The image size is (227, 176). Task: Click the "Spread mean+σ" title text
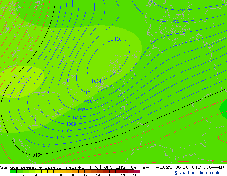click(65, 167)
